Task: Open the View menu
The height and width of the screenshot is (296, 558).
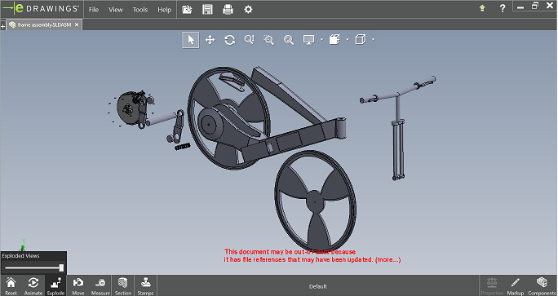Action: point(116,10)
